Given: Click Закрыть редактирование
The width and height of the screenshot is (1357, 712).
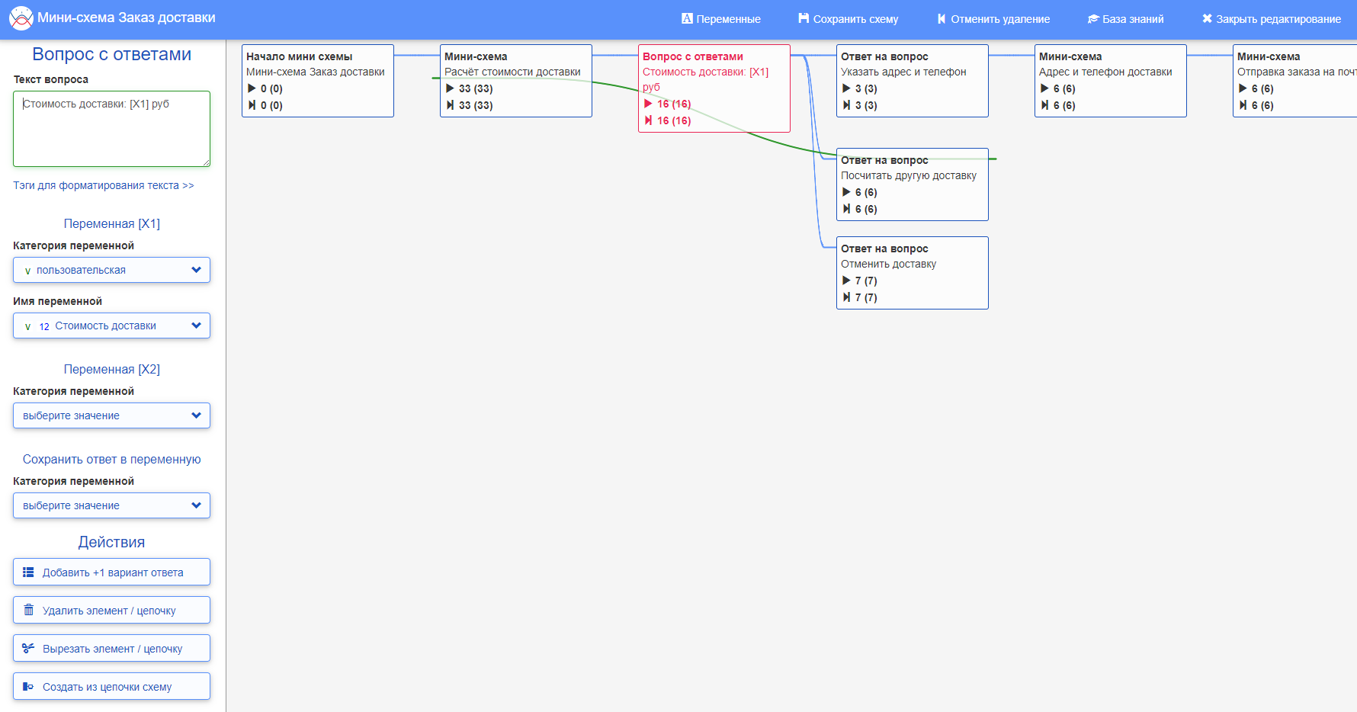Looking at the screenshot, I should (1272, 19).
